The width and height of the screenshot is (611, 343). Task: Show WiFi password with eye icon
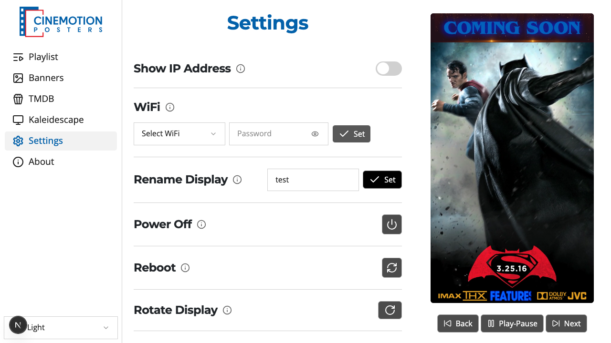pyautogui.click(x=315, y=134)
